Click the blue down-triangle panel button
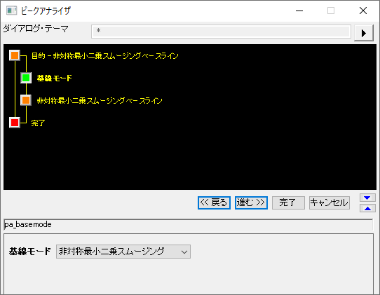The width and height of the screenshot is (380, 295). 367,198
